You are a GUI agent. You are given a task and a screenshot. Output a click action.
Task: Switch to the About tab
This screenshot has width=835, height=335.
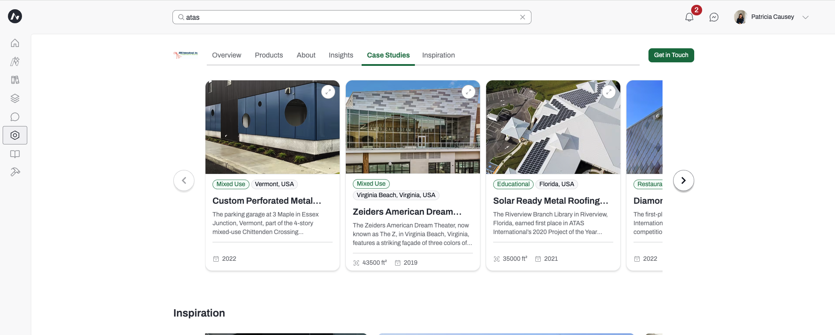pyautogui.click(x=306, y=55)
